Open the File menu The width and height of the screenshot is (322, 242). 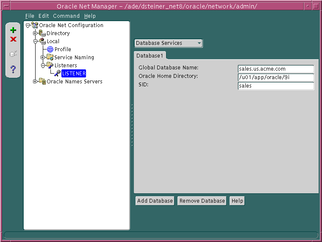(x=30, y=16)
